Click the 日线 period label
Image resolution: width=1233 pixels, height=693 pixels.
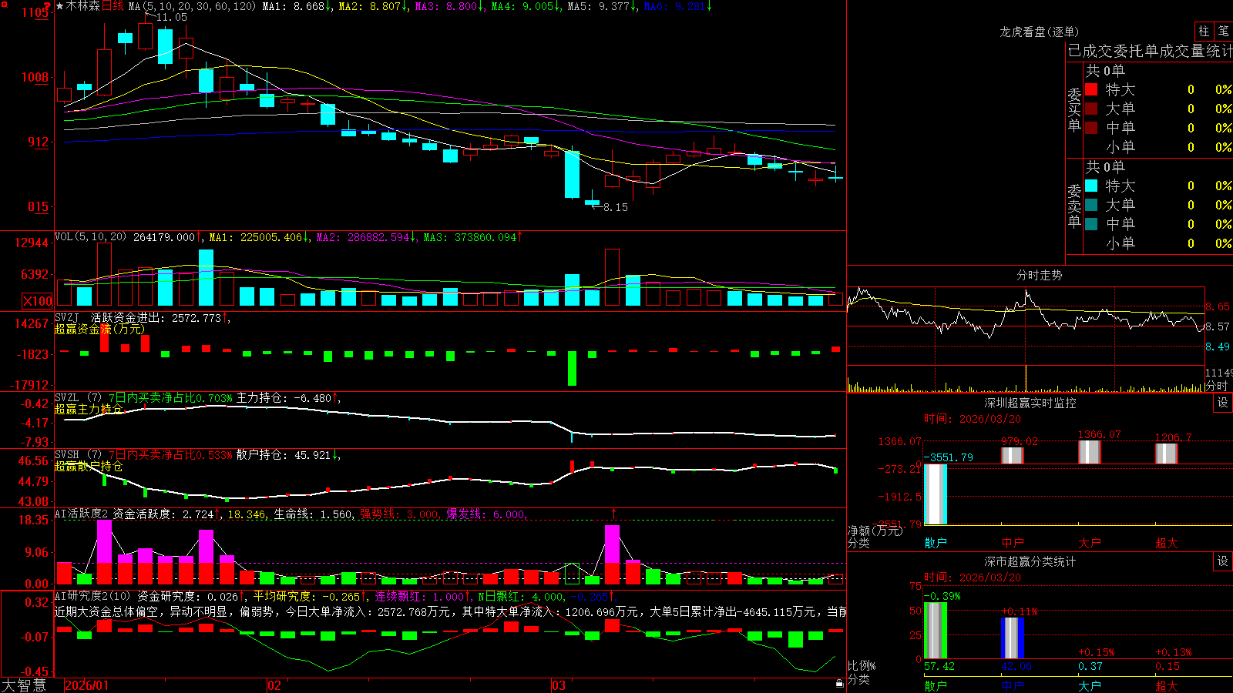point(113,6)
